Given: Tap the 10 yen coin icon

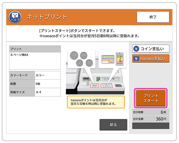Looking at the screenshot, I should pyautogui.click(x=89, y=63).
